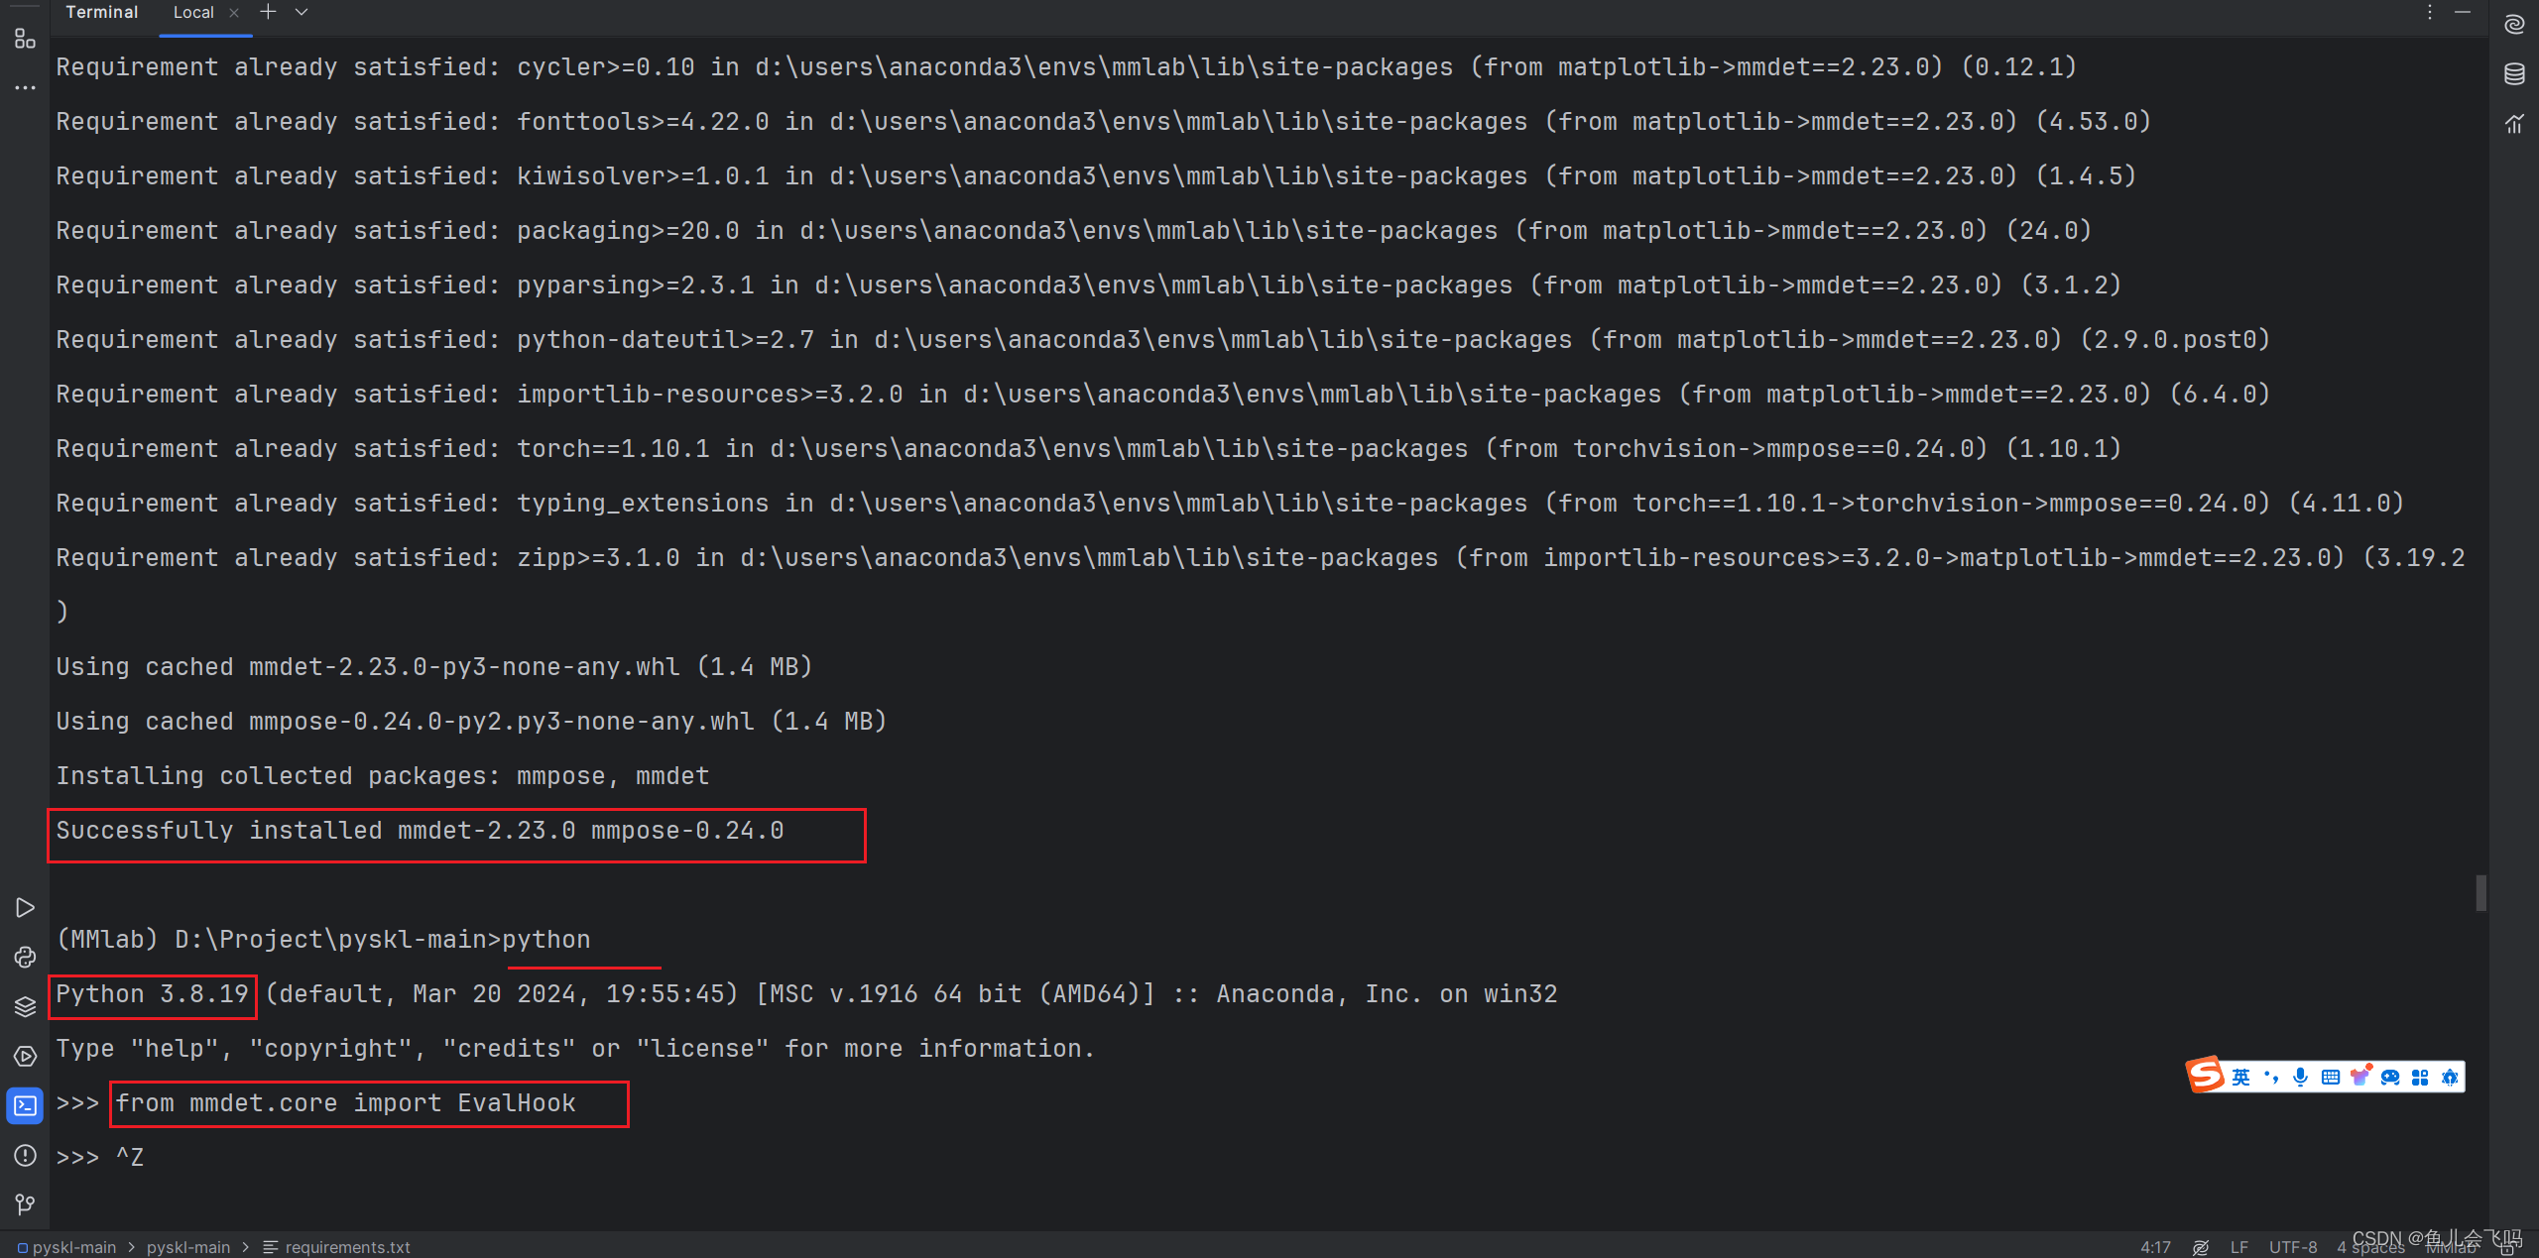The image size is (2539, 1258).
Task: Open the AI Assistant panel
Action: click(x=2513, y=22)
